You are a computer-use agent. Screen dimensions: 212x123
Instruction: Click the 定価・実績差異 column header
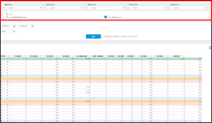(98, 56)
